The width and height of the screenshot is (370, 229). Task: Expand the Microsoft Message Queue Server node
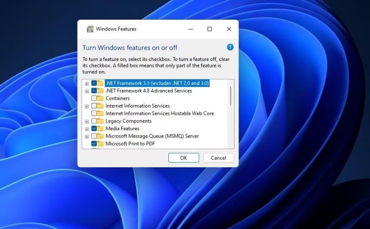(86, 136)
